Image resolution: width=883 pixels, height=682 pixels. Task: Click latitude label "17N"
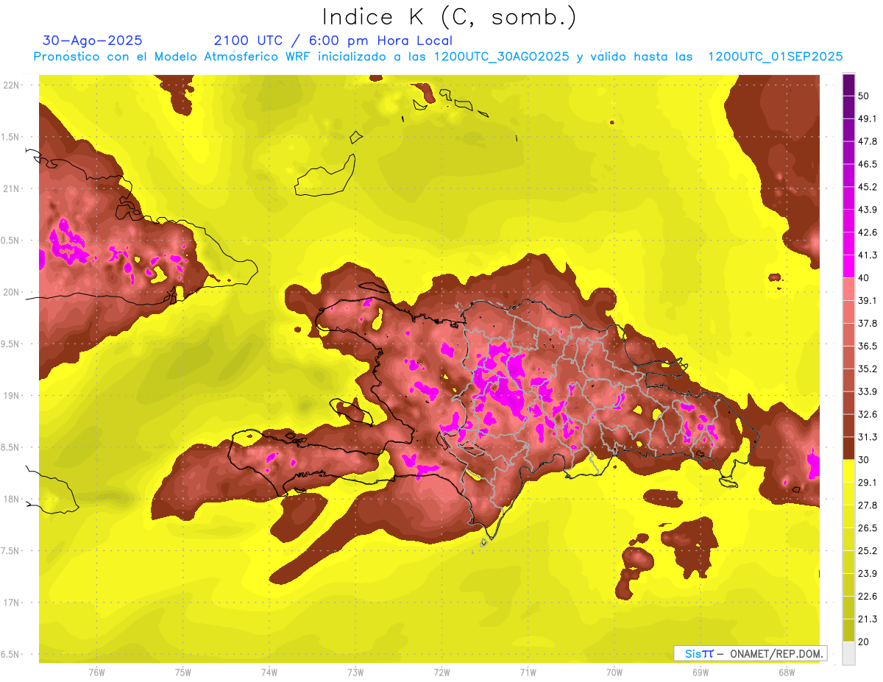(x=12, y=603)
